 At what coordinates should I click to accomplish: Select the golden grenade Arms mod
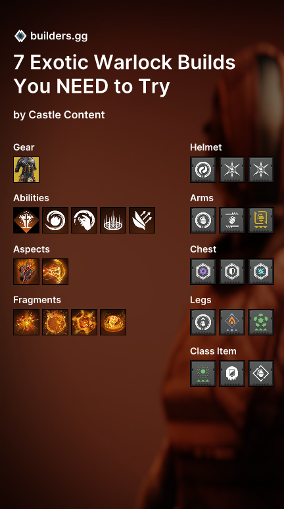(261, 220)
